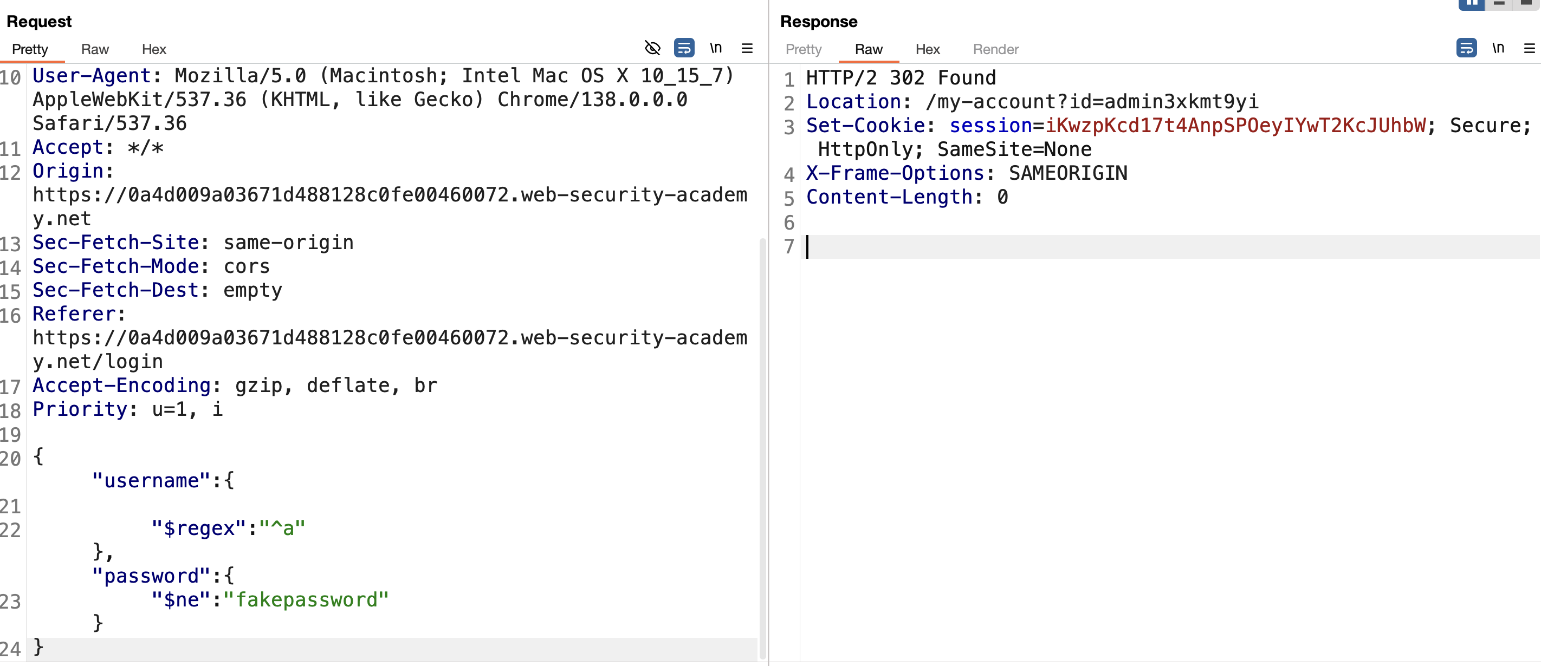Switch Request view to Hex tab
The image size is (1541, 666).
[154, 49]
